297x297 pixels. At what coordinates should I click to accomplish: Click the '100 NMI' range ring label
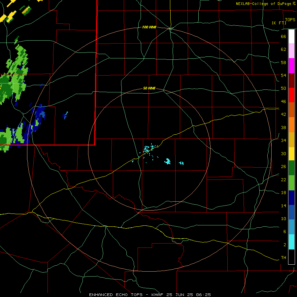point(149,27)
